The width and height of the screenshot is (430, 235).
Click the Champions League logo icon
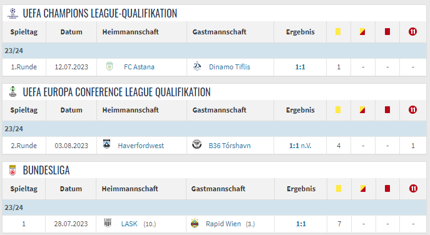(x=13, y=13)
